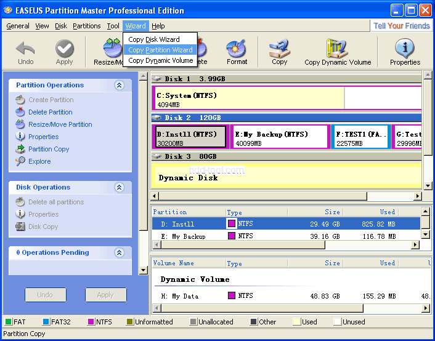This screenshot has width=435, height=341.
Task: Select the Resize/Move toolbar icon
Action: click(112, 48)
